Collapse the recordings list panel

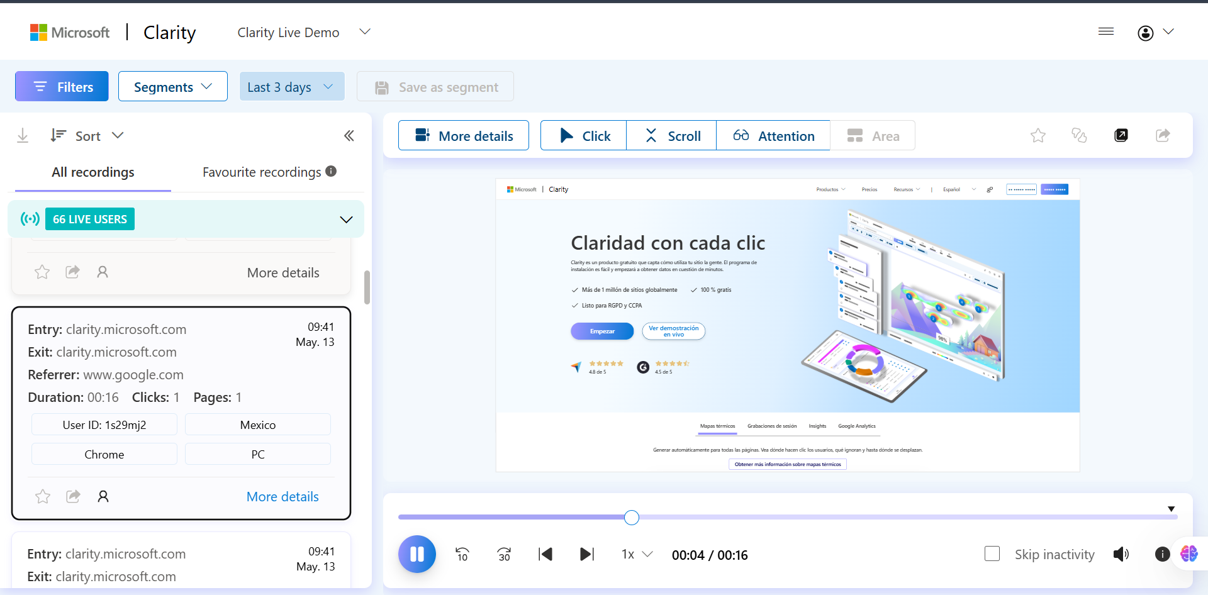point(349,136)
